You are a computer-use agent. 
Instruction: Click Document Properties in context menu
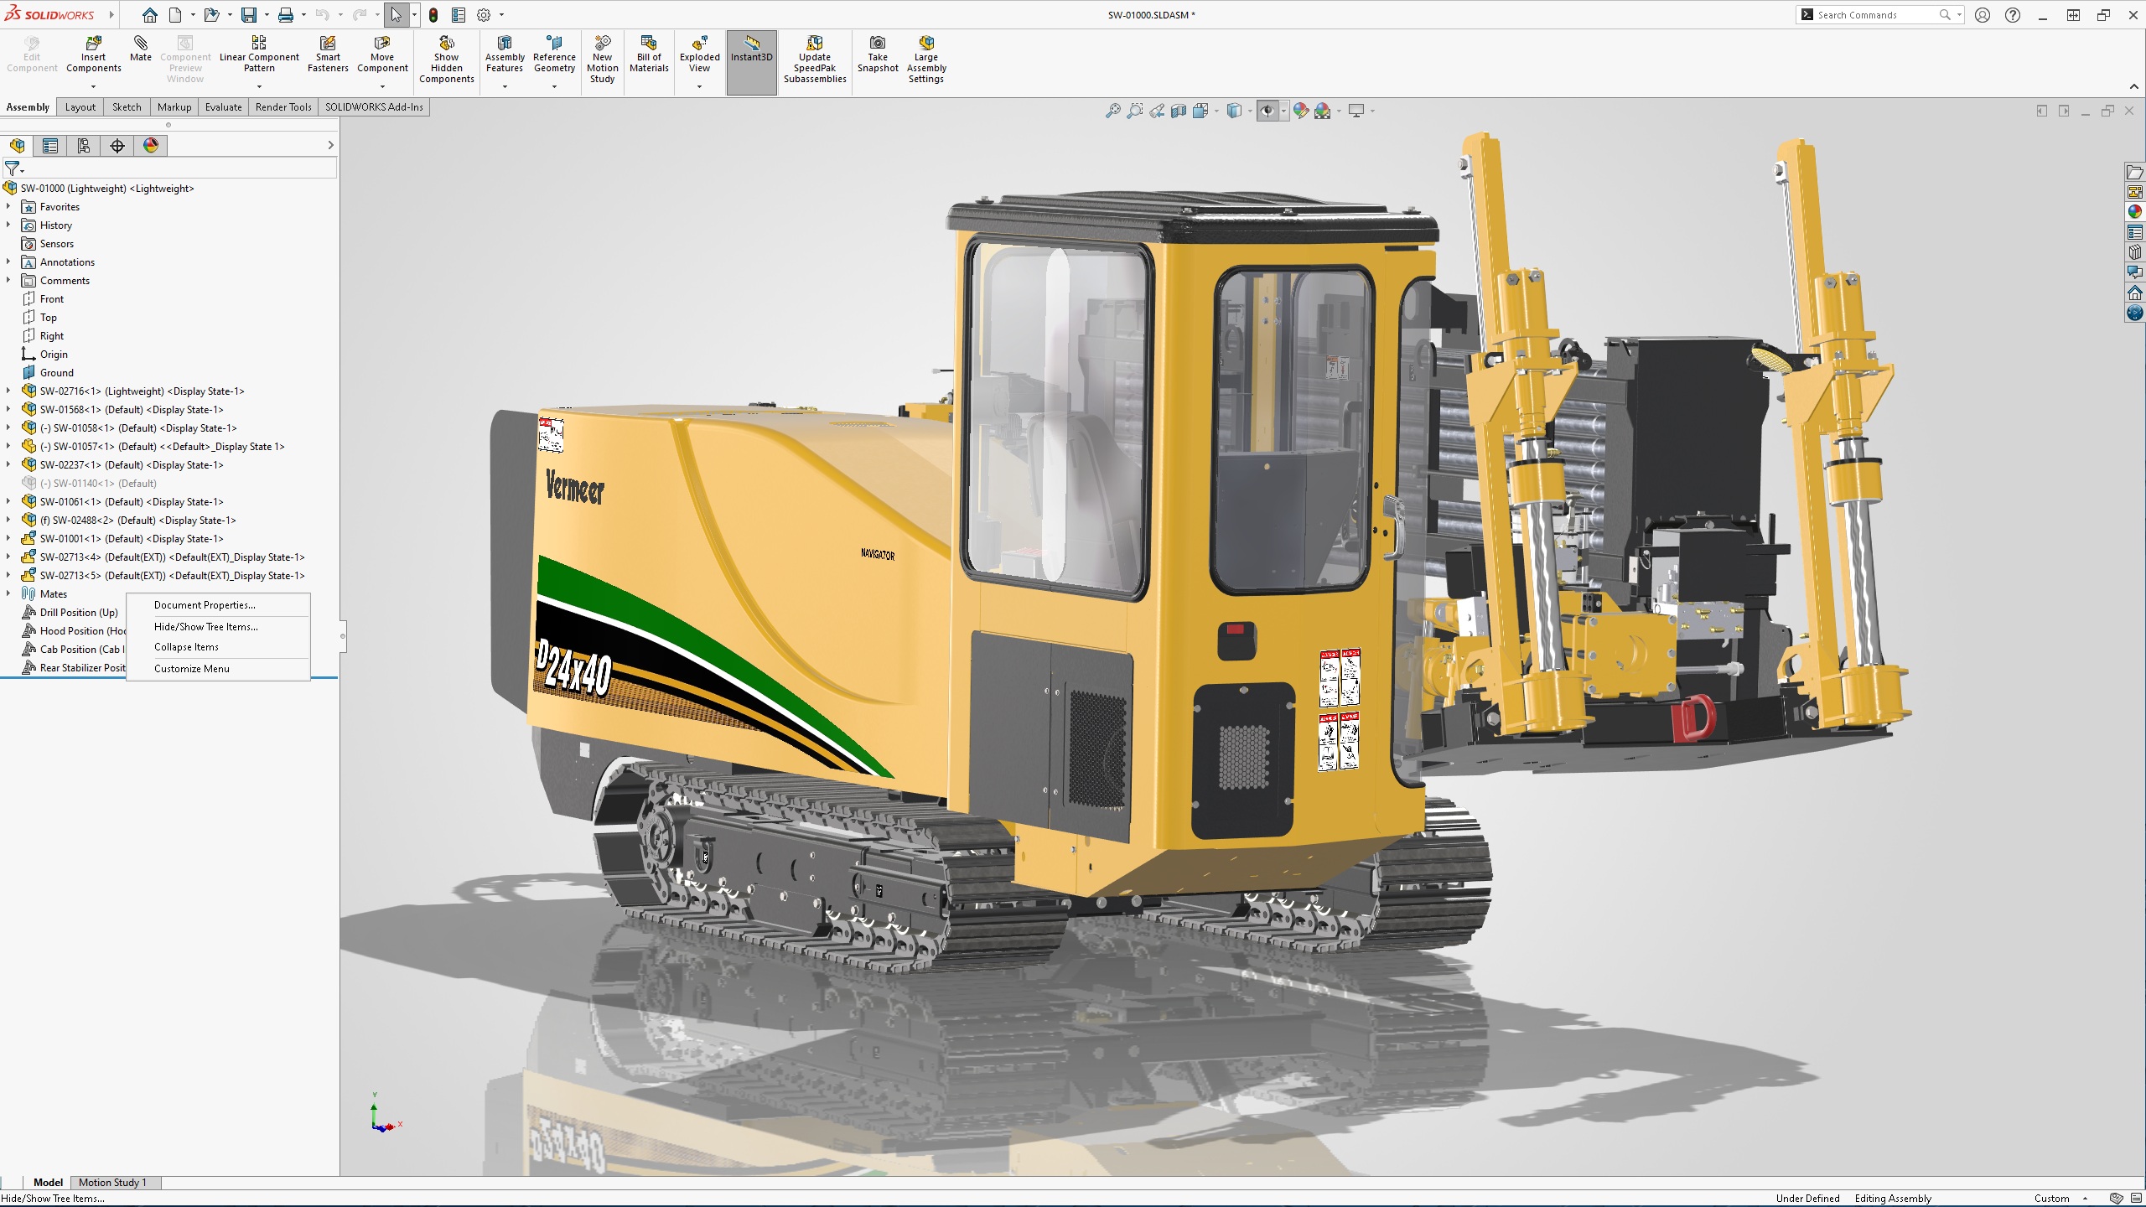(x=205, y=605)
